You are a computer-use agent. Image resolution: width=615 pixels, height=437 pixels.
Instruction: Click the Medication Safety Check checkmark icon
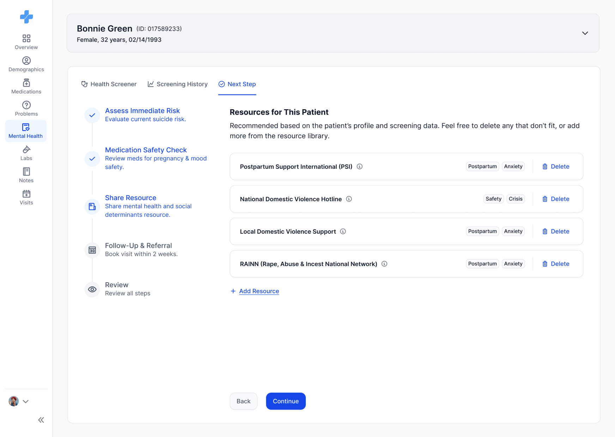[x=92, y=159]
